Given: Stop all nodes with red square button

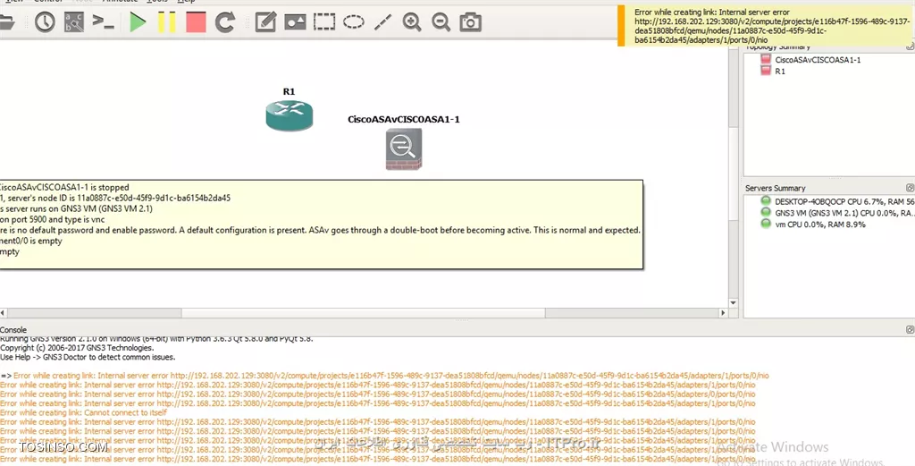Looking at the screenshot, I should point(196,22).
